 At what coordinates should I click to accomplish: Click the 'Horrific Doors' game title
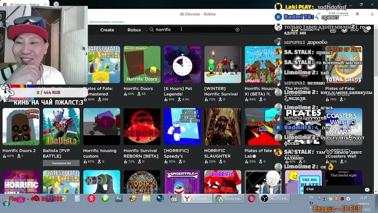[x=138, y=89]
